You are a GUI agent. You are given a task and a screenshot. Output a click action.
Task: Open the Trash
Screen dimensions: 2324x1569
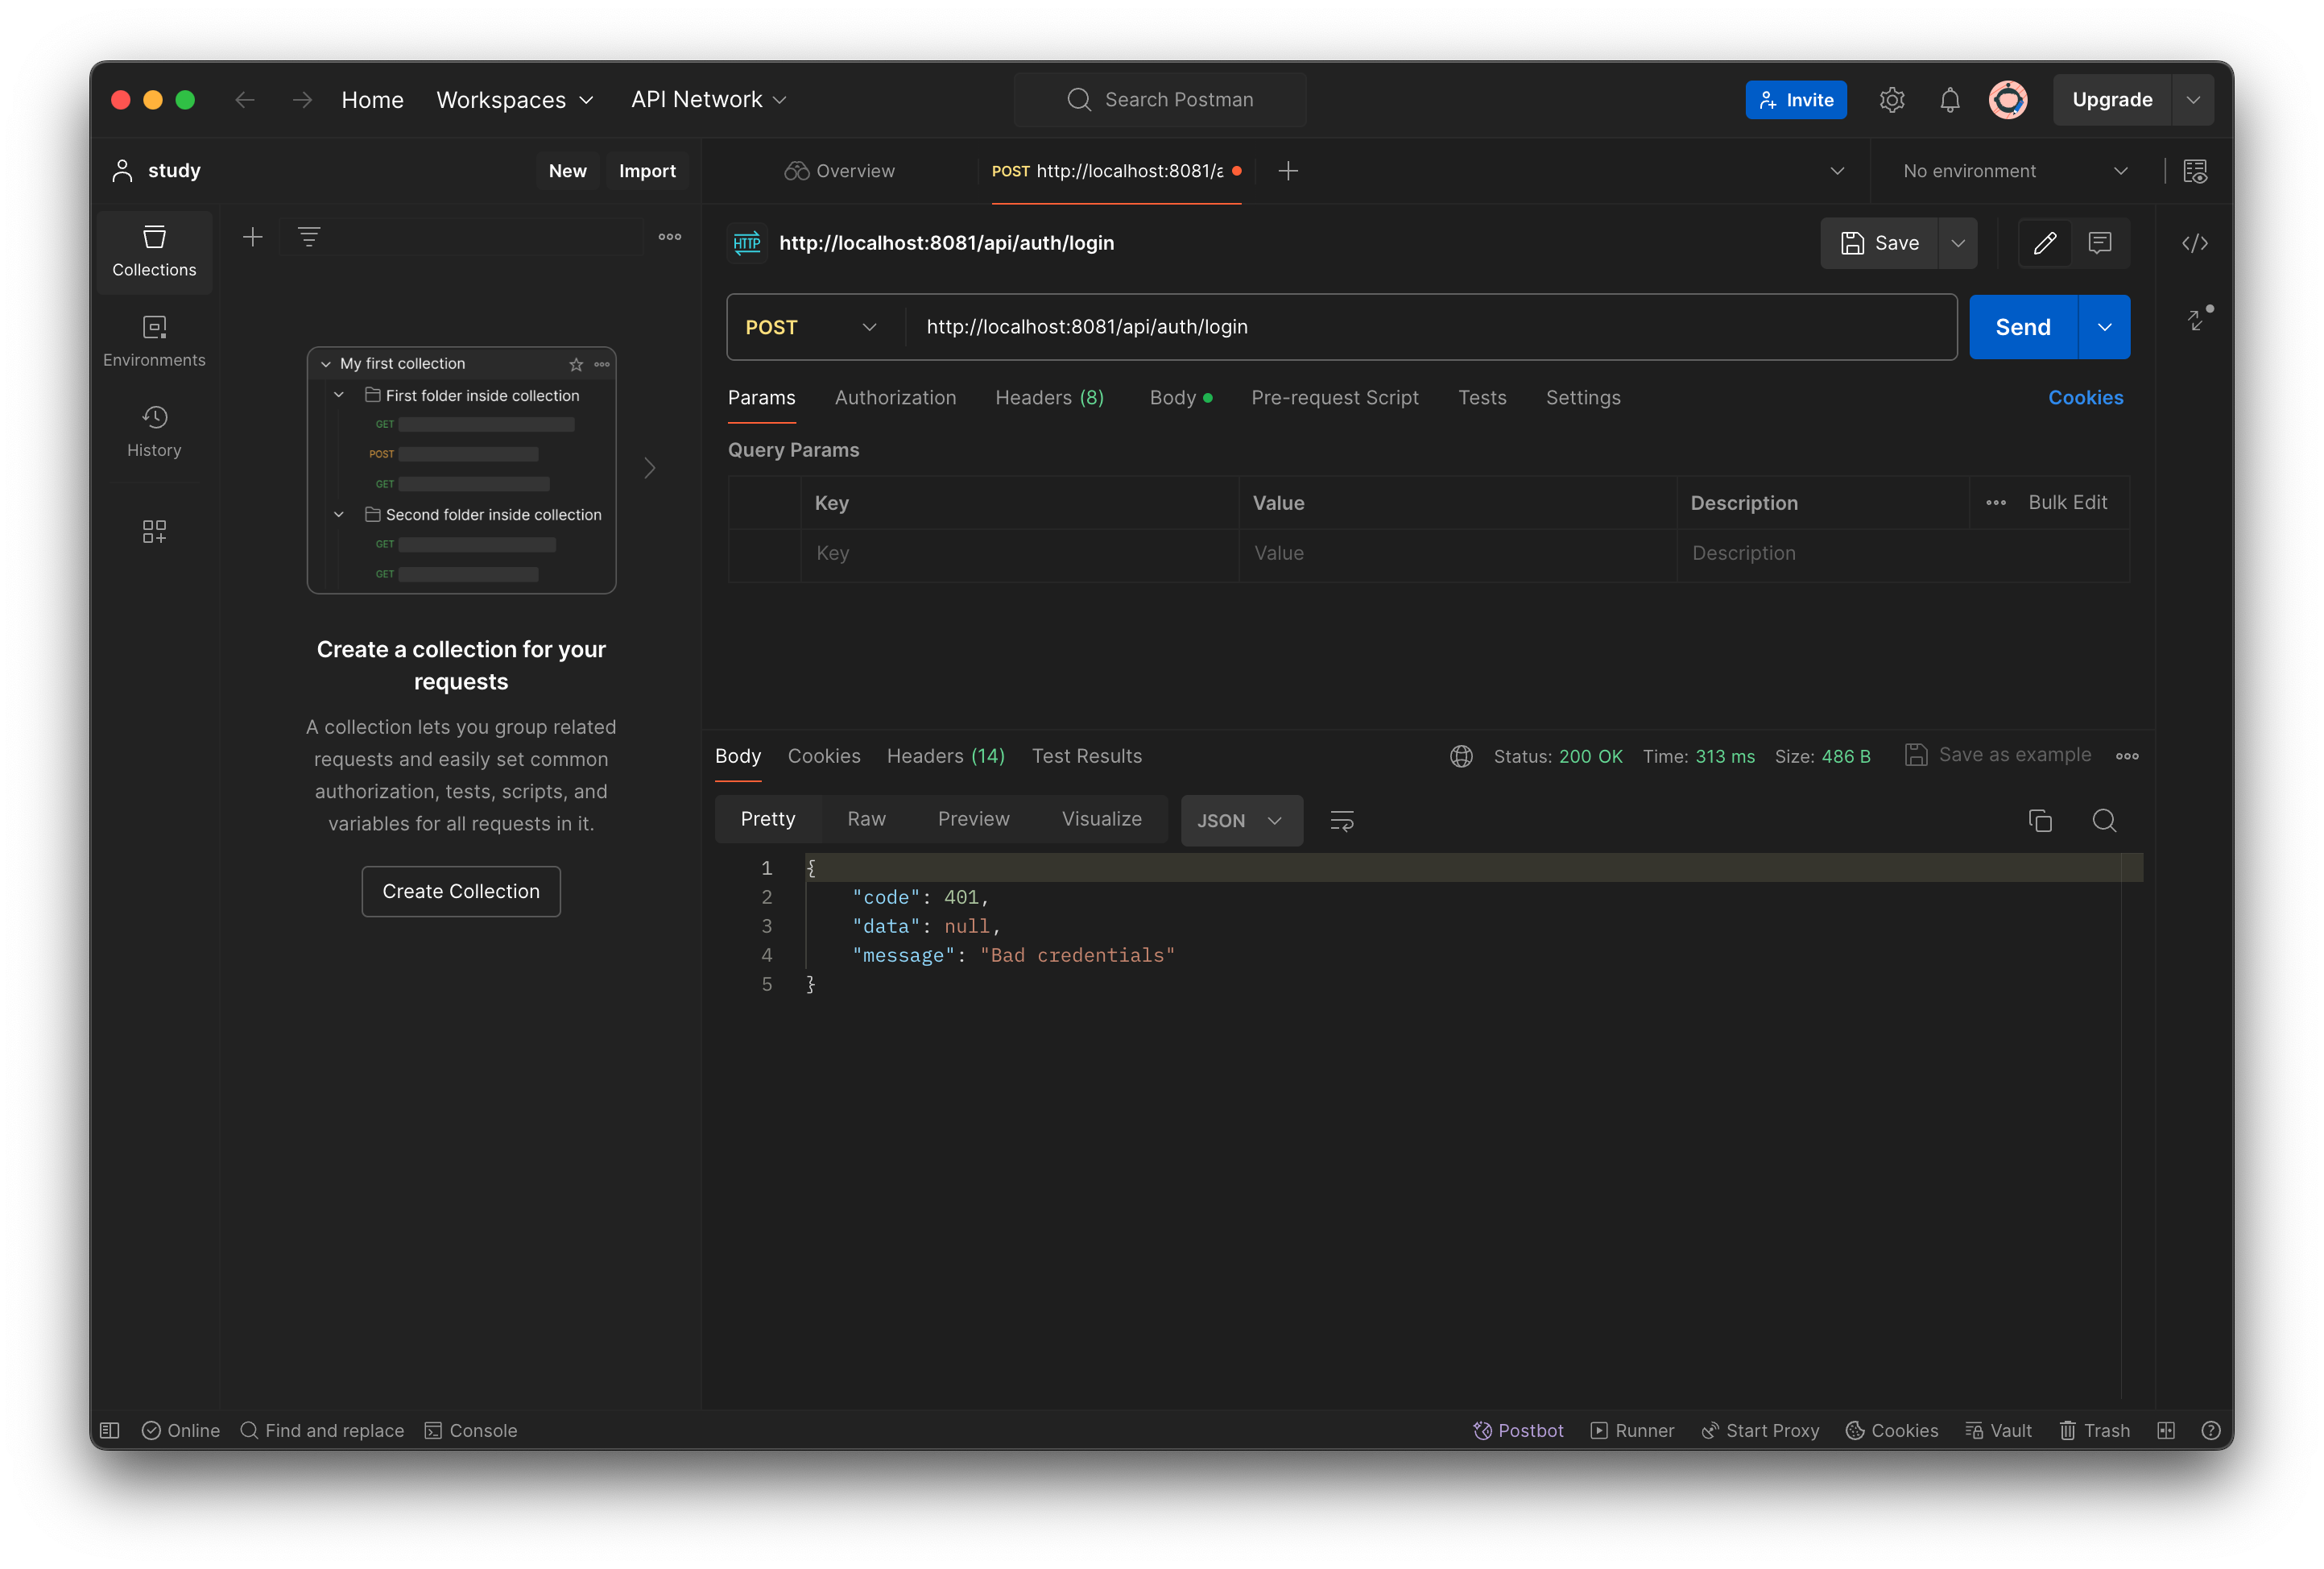2095,1430
